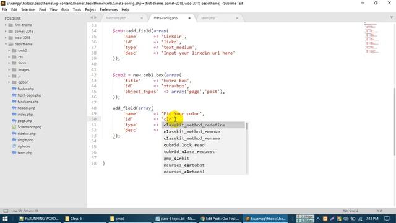Expand the js subfolder

click(x=9, y=76)
